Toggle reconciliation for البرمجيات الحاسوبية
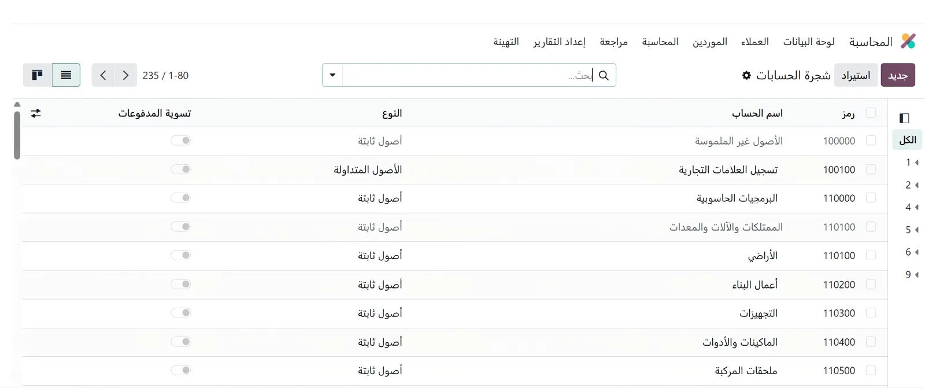Viewport: 925px width, 388px height. [x=181, y=198]
